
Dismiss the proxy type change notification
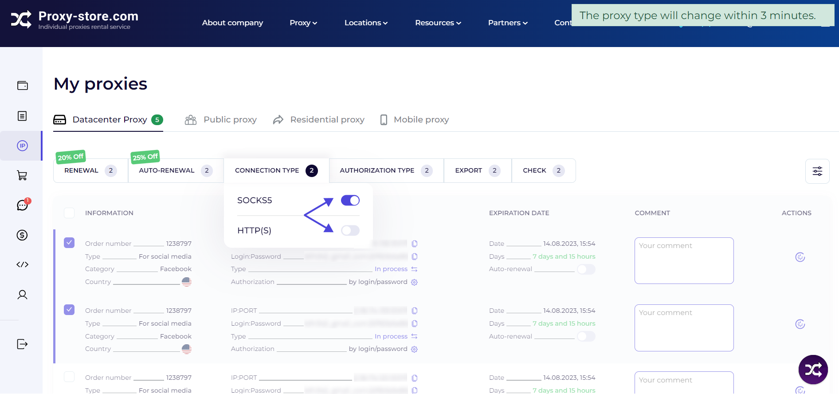point(703,16)
